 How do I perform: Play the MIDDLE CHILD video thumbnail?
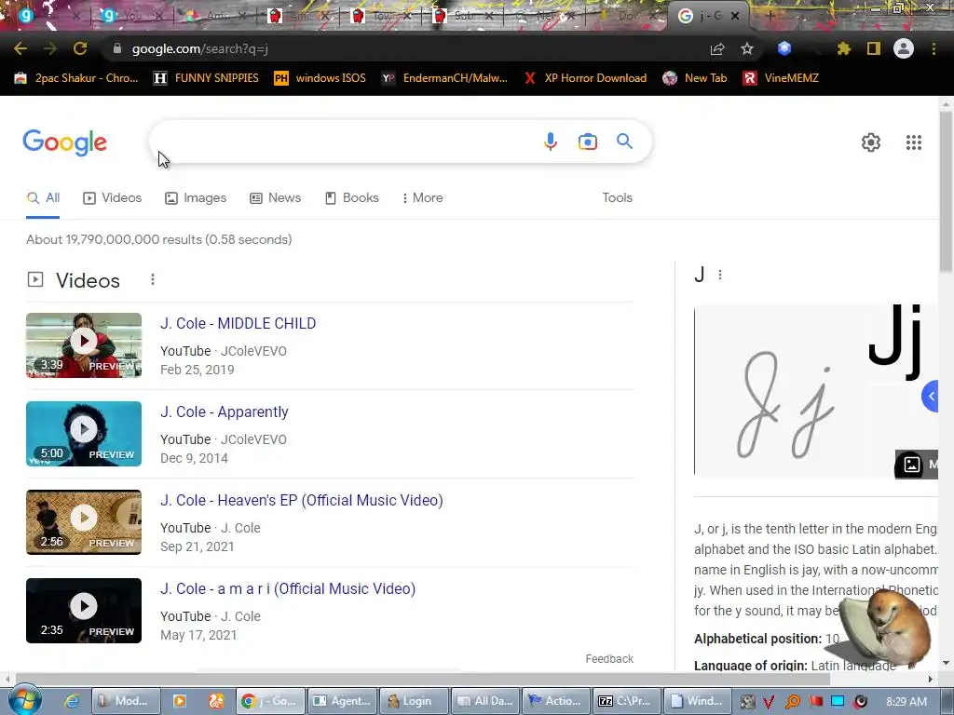84,345
